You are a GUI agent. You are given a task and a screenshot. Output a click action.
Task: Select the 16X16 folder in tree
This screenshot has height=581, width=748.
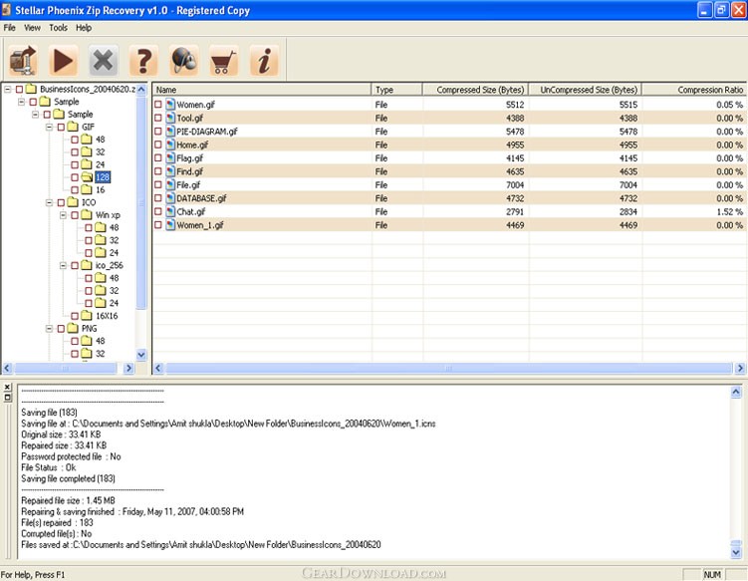pos(107,316)
